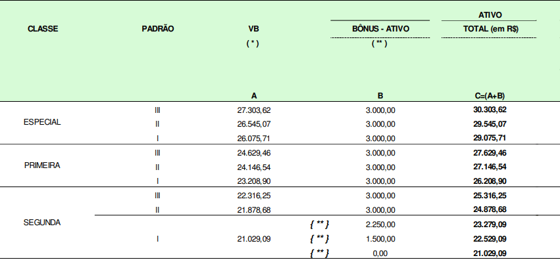Select total value 30.303,62

click(490, 110)
